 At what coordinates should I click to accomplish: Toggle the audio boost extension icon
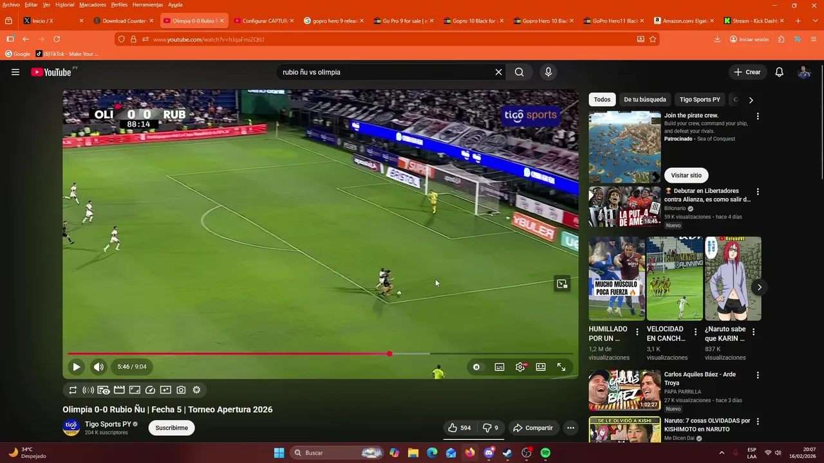point(88,390)
